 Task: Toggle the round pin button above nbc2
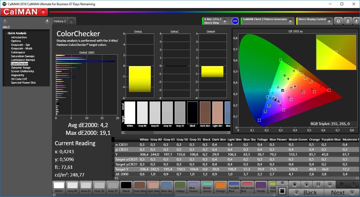[x=5, y=21]
